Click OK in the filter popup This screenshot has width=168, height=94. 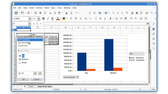click(23, 79)
